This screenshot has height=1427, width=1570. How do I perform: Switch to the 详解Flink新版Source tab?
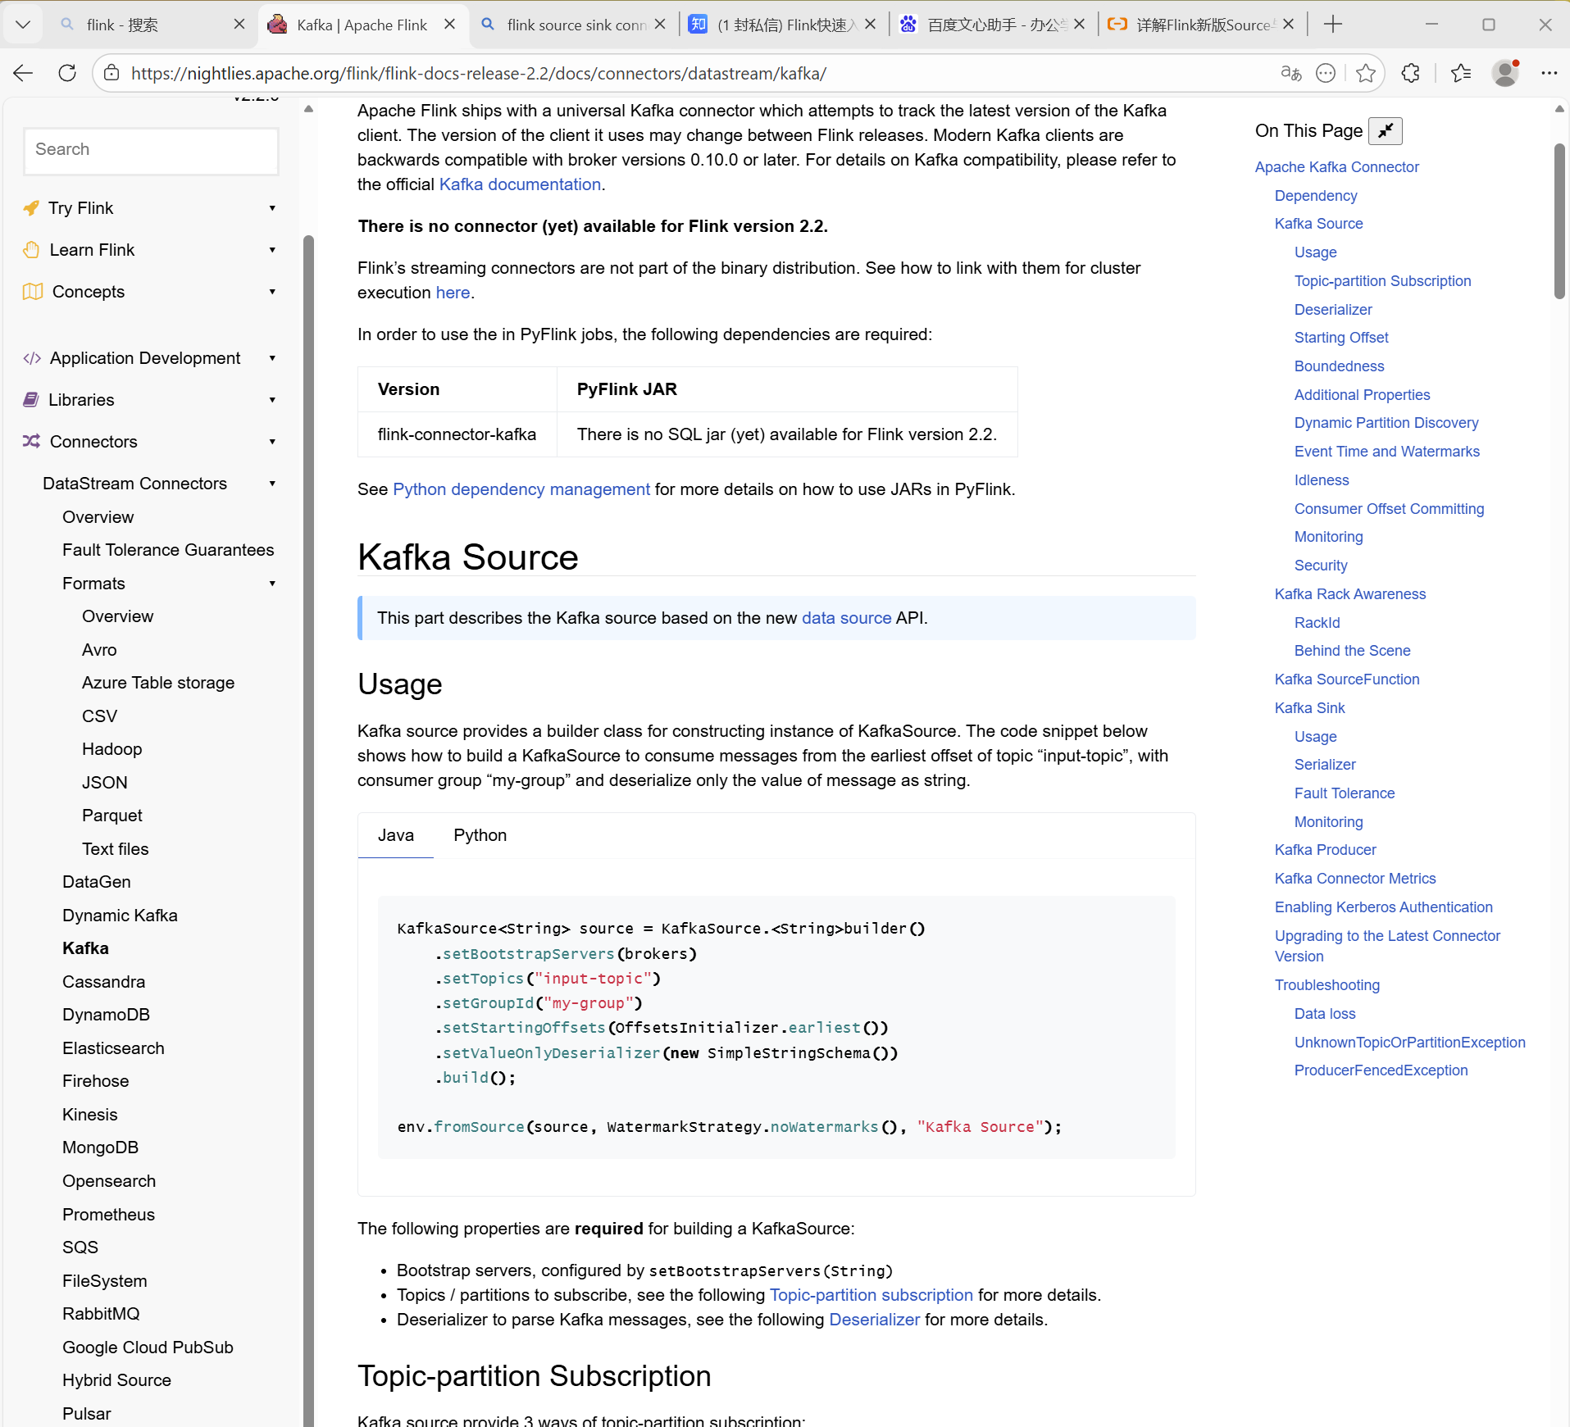1202,25
